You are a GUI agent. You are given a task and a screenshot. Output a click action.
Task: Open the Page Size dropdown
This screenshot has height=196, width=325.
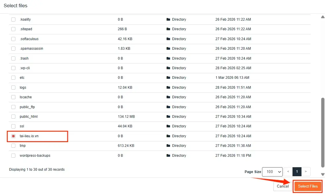[x=272, y=172]
